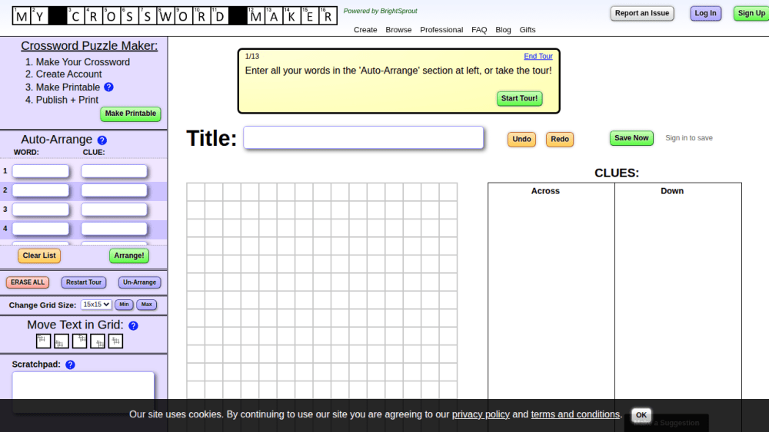Click the Across column header

(x=545, y=191)
